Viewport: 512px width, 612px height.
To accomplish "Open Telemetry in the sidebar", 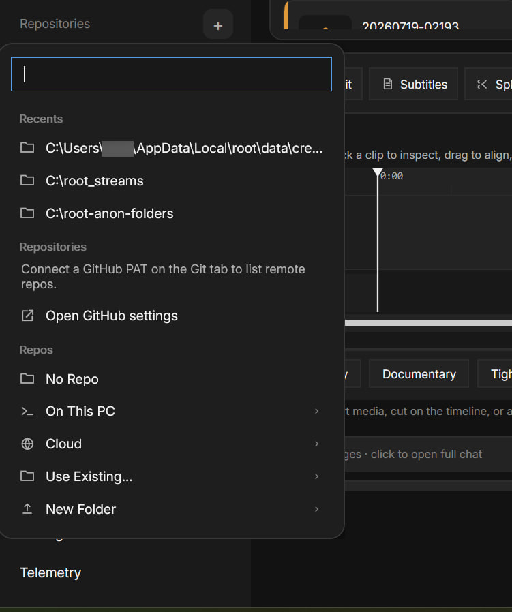I will click(50, 572).
